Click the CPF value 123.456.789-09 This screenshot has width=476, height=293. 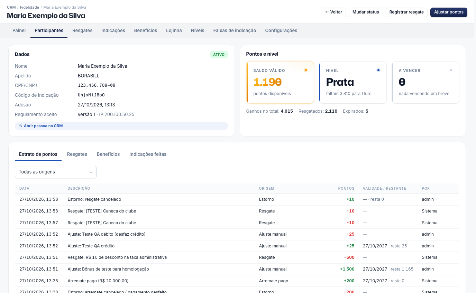click(x=97, y=85)
